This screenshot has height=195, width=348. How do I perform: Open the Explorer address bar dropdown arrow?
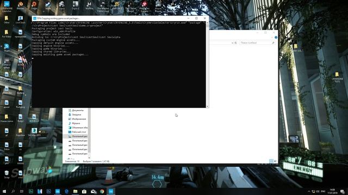point(232,43)
